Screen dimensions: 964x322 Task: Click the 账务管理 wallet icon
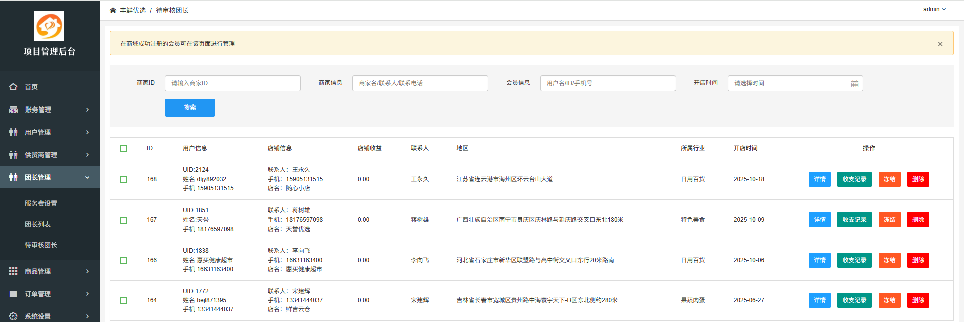tap(13, 110)
